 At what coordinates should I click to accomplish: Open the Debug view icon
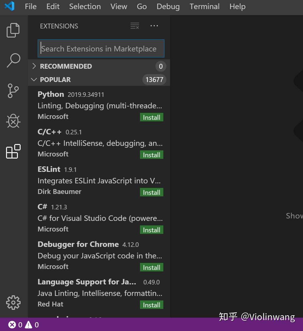pyautogui.click(x=13, y=121)
